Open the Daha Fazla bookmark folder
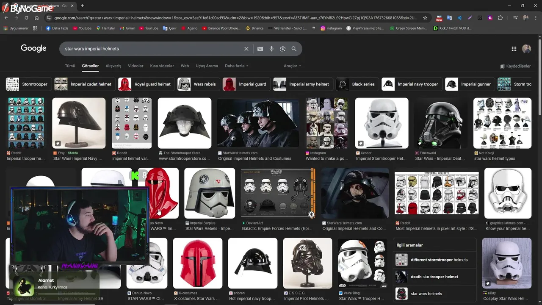Image resolution: width=542 pixels, height=305 pixels. pos(57,28)
